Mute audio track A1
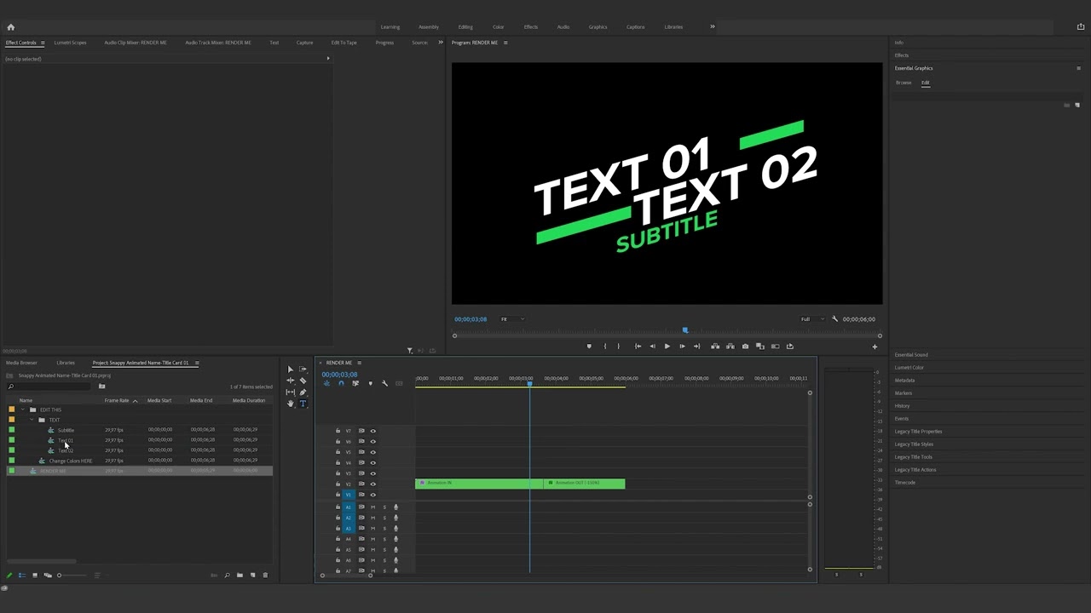1091x613 pixels. pyautogui.click(x=372, y=507)
